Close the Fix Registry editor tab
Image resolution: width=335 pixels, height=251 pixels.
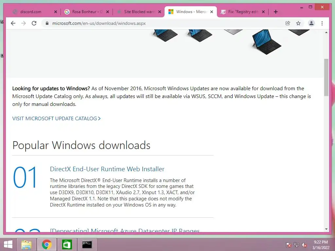pyautogui.click(x=263, y=12)
